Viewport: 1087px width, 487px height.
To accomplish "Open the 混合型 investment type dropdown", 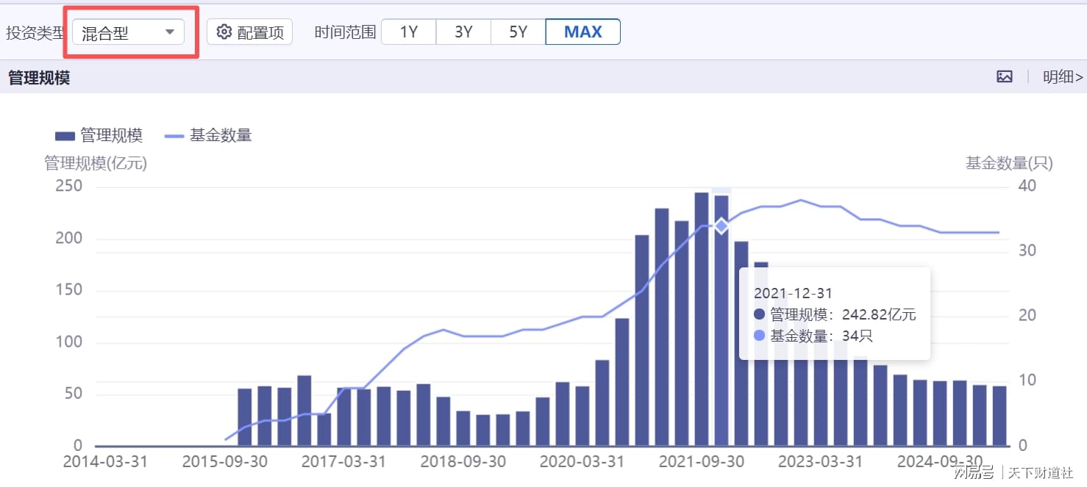I will (x=128, y=32).
